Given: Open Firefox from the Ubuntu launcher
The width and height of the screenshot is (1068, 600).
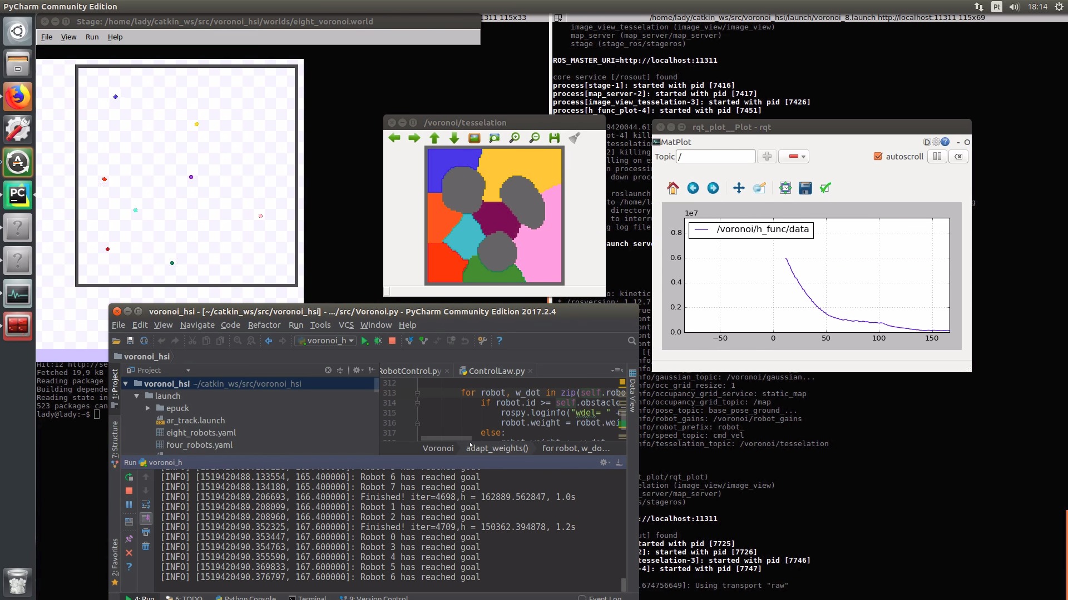Looking at the screenshot, I should pos(18,97).
